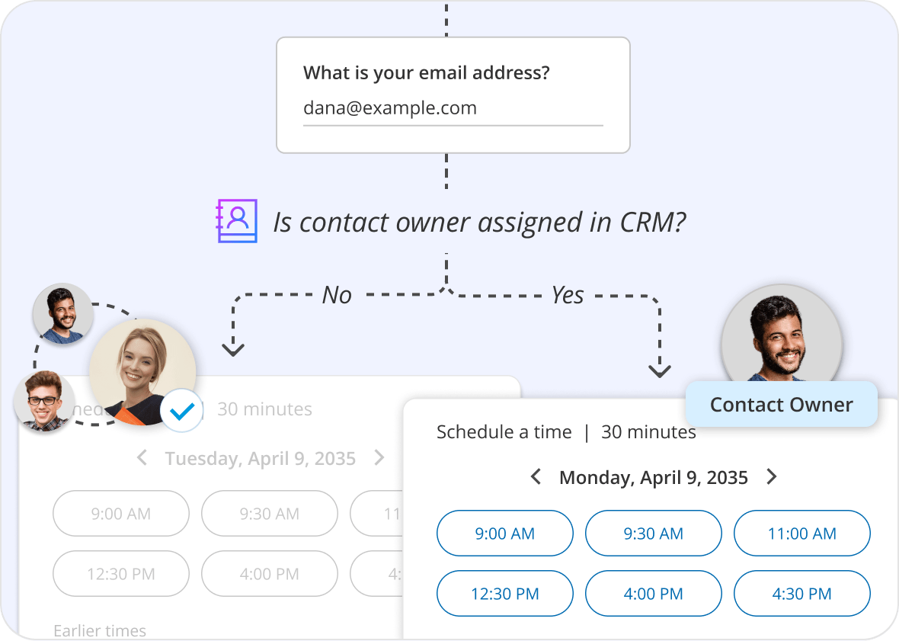Screen dimensions: 899x641
Task: Open the Earlier times link
Action: point(100,630)
